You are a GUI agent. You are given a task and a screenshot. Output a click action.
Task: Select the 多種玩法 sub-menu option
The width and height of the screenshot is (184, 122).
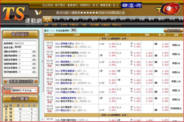[x=74, y=25]
